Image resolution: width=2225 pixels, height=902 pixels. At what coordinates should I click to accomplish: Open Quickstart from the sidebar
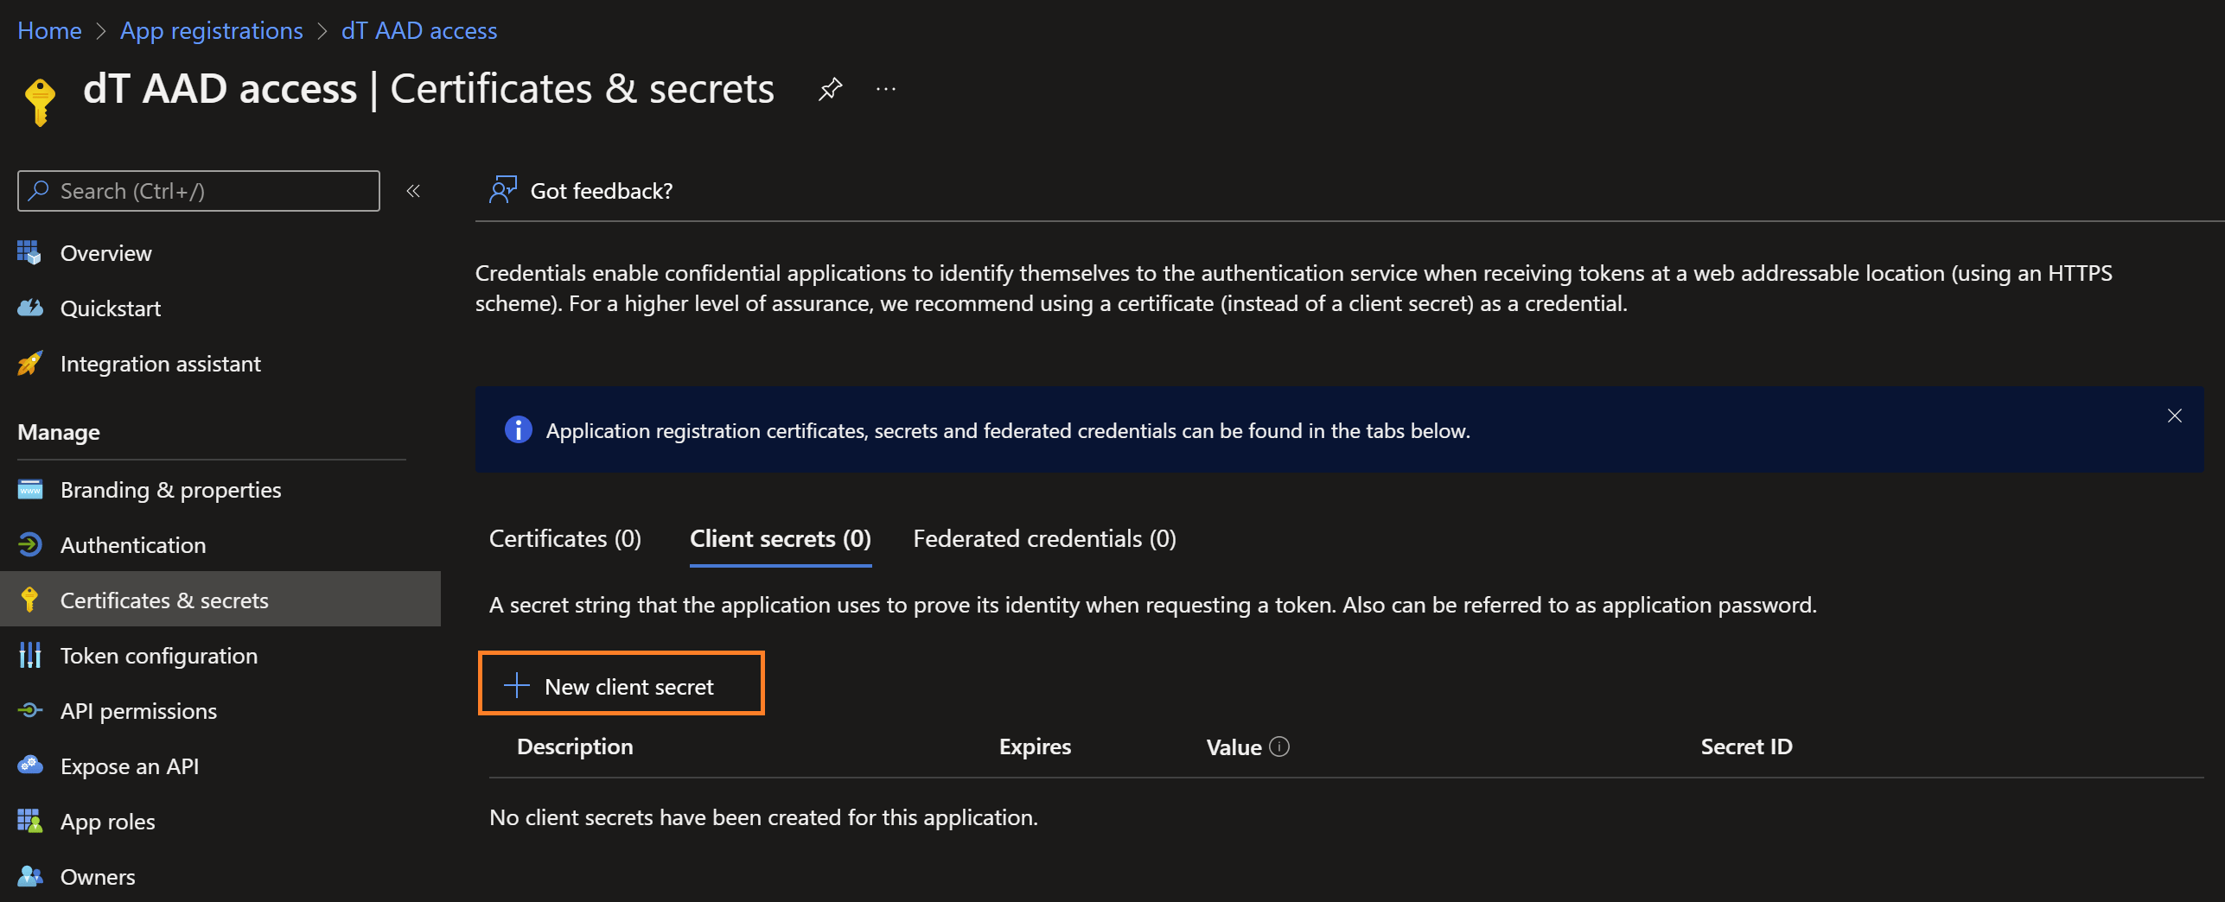pyautogui.click(x=111, y=308)
